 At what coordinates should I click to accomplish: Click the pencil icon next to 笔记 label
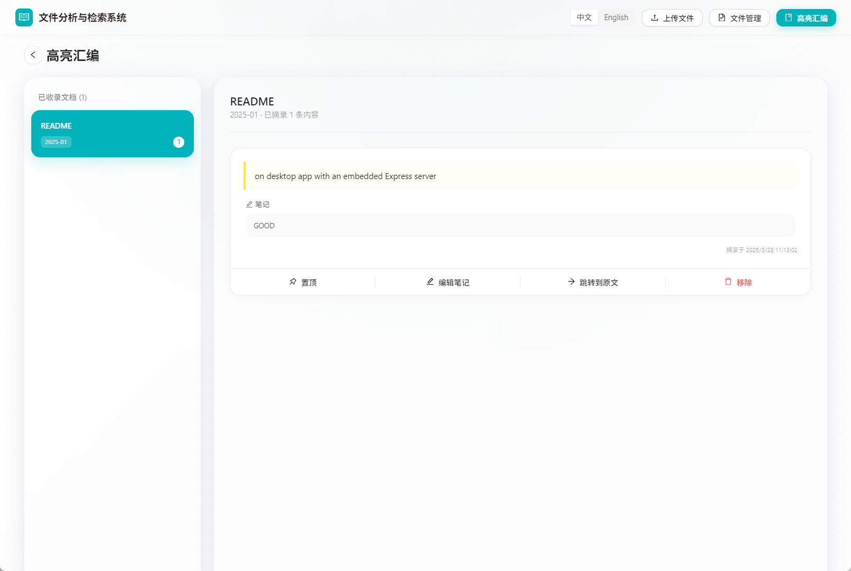[x=249, y=204]
